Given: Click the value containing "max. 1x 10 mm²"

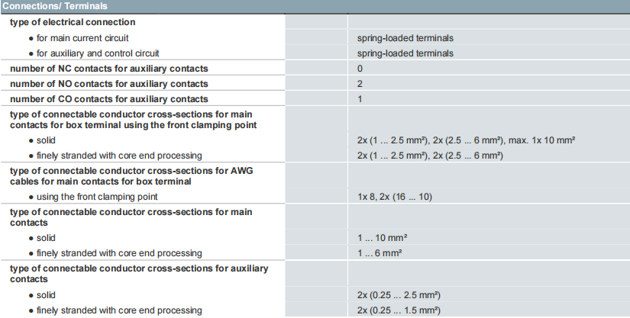Looking at the screenshot, I should [466, 140].
